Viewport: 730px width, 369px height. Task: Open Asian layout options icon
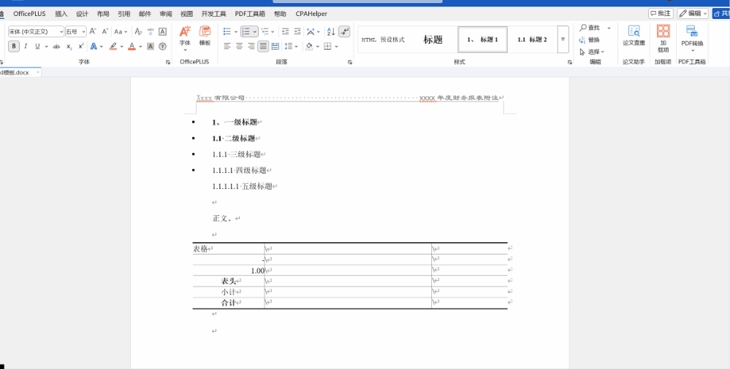click(311, 31)
